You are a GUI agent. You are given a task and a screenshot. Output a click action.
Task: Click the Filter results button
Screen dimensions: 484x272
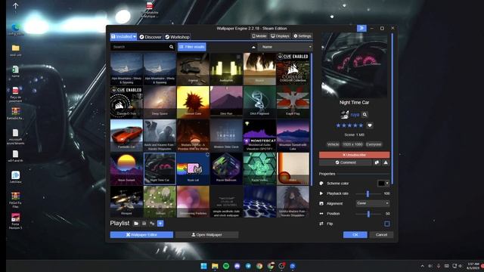[192, 47]
